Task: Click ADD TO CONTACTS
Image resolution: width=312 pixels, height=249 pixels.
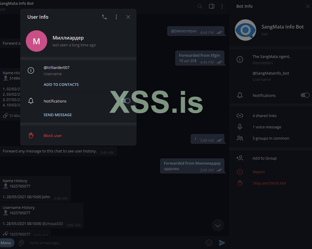Action: 61,84
